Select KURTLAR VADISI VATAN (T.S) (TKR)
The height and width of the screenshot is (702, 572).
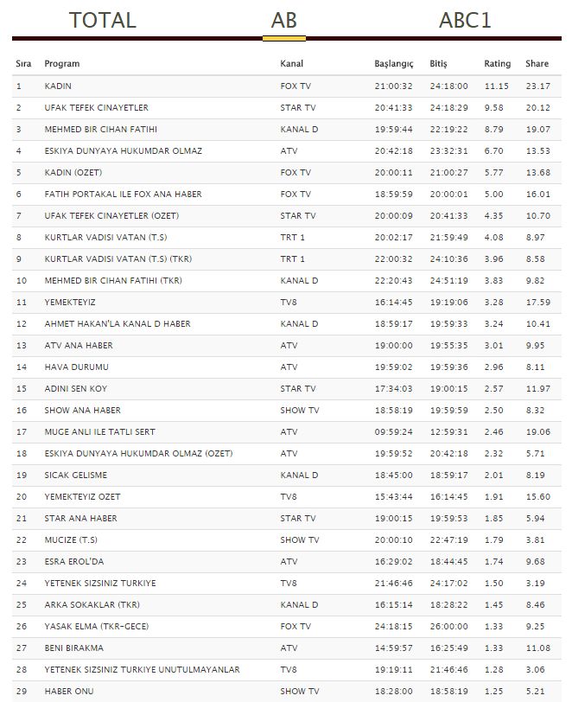pos(118,258)
